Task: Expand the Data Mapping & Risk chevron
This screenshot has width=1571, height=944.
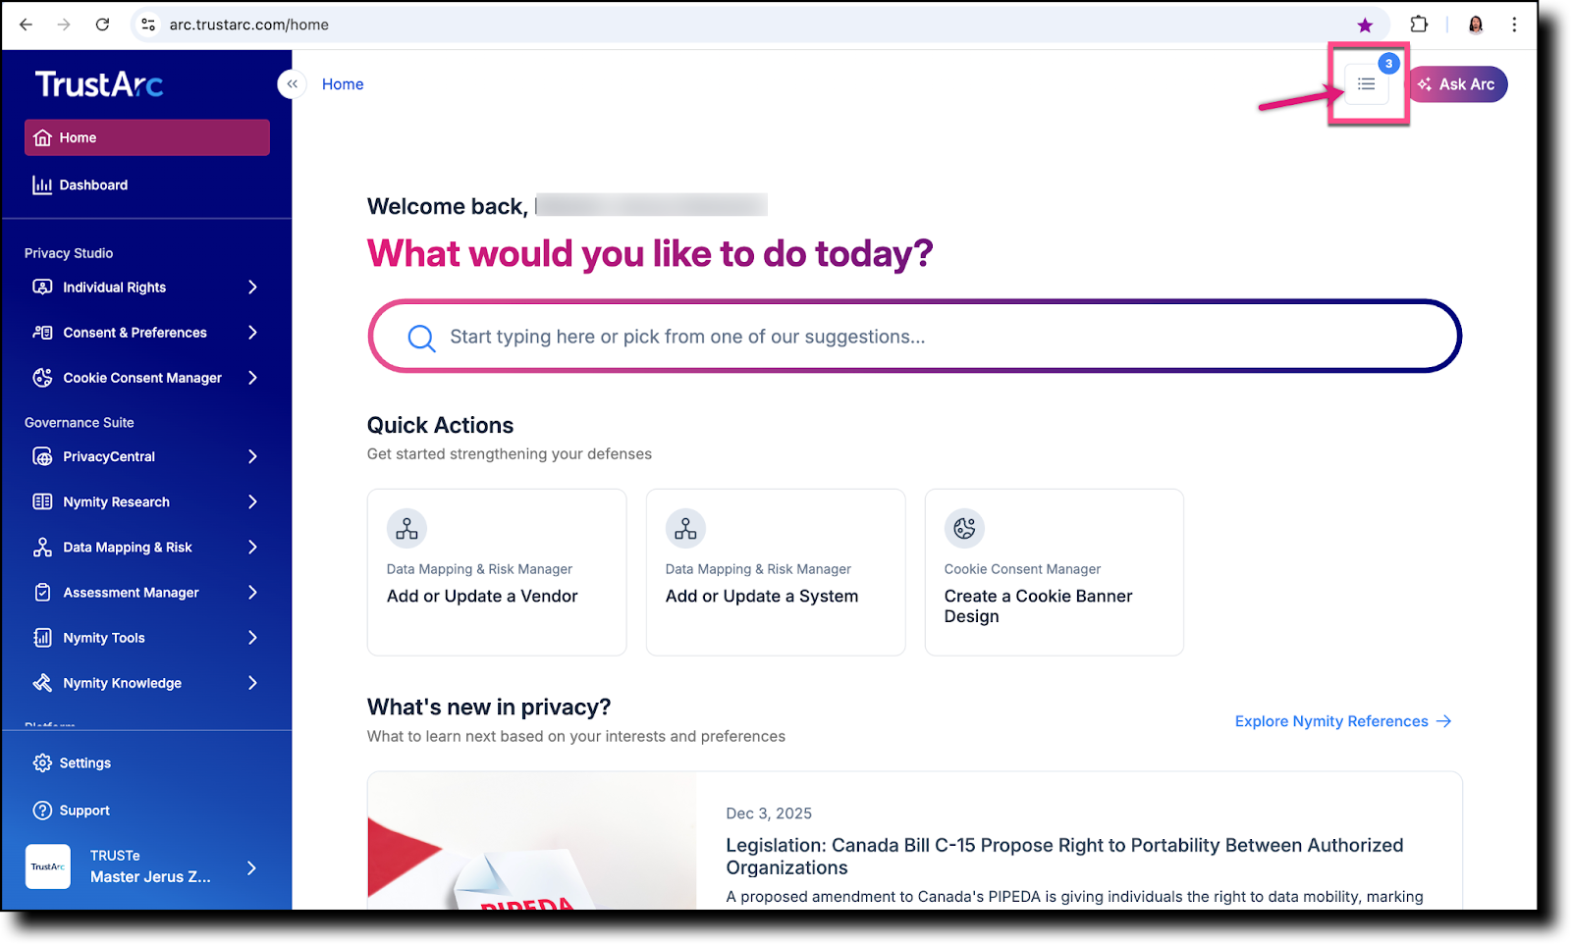Action: (252, 548)
